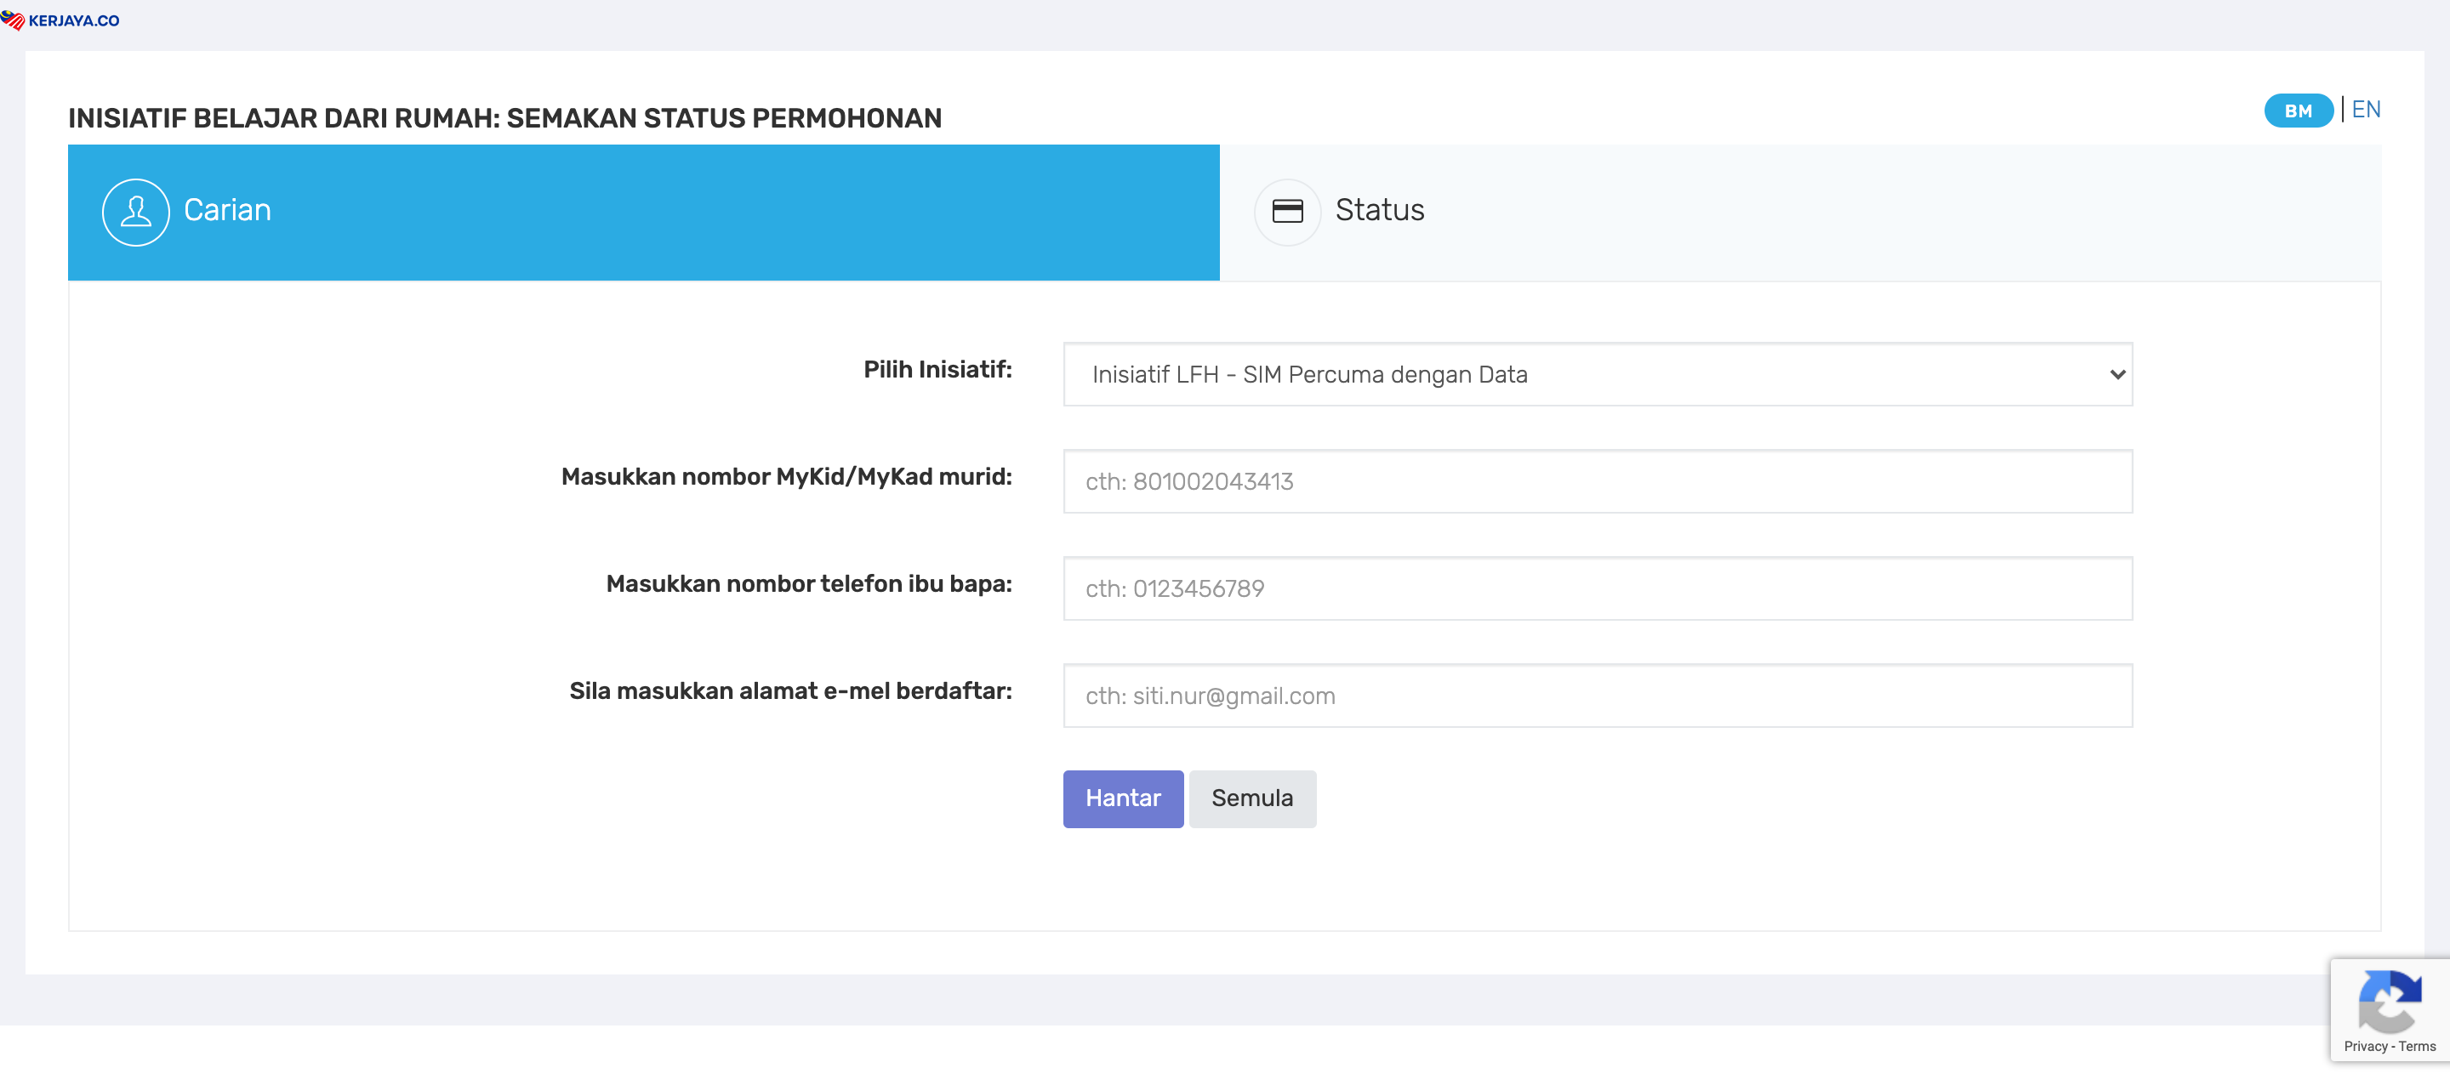Click the parent phone number field
The width and height of the screenshot is (2450, 1085).
point(1597,588)
